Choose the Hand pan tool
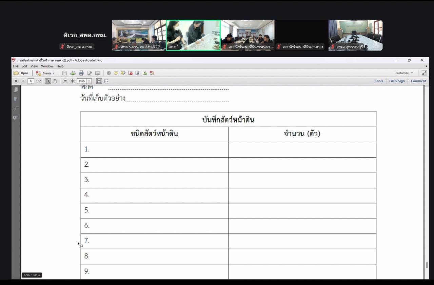 [x=55, y=81]
